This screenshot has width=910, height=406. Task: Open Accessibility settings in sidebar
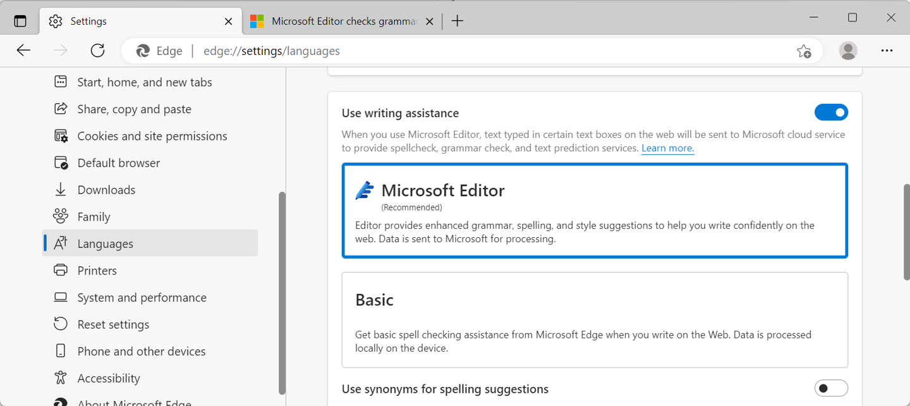108,378
